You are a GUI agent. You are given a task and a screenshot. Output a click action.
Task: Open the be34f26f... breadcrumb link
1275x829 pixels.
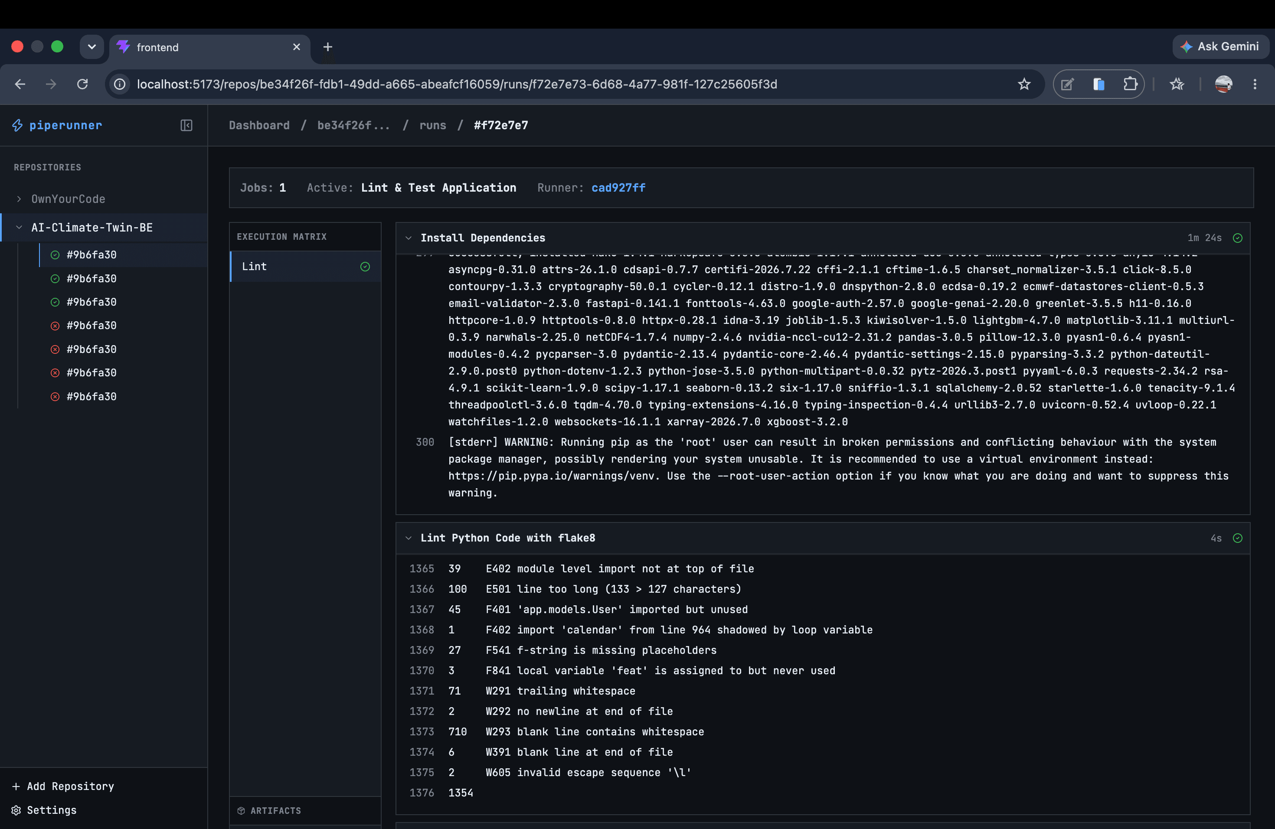tap(353, 125)
